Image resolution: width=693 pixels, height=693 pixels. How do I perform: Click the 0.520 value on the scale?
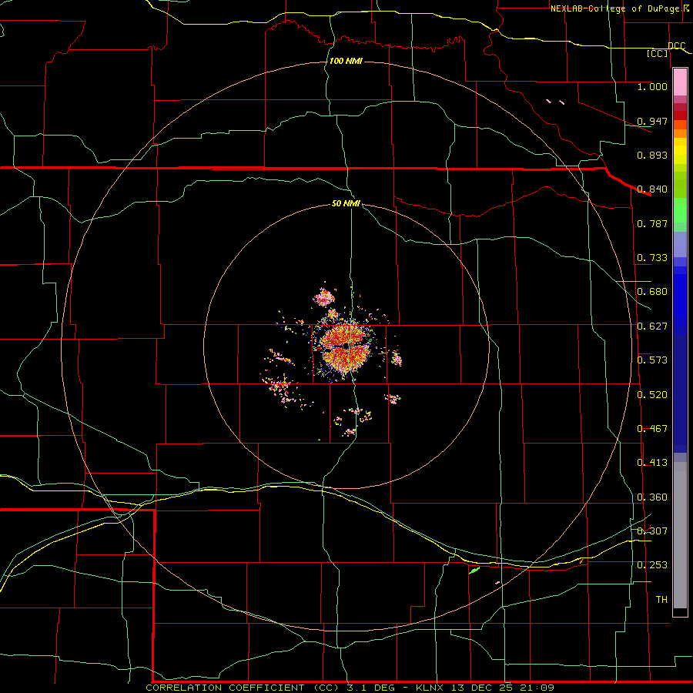pyautogui.click(x=652, y=395)
